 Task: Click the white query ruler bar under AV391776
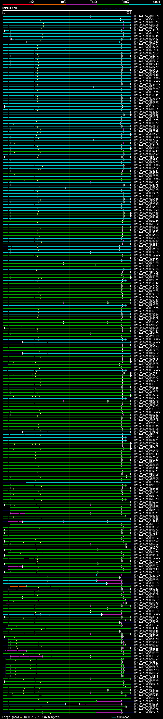[67, 11]
